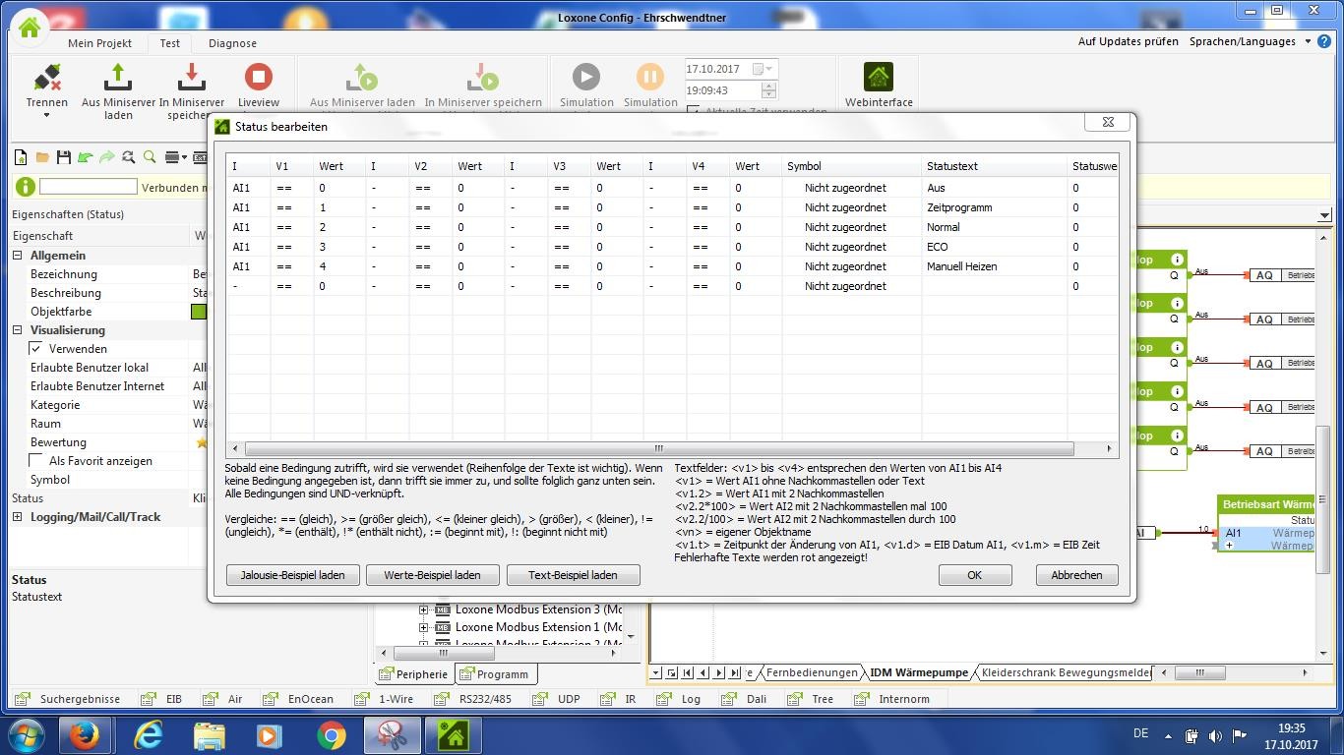Open Internet Explorer from the taskbar
Image resolution: width=1344 pixels, height=755 pixels.
coord(149,734)
